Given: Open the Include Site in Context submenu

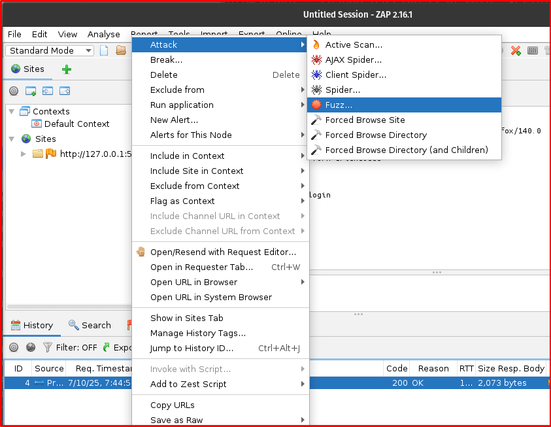Looking at the screenshot, I should tap(220, 171).
